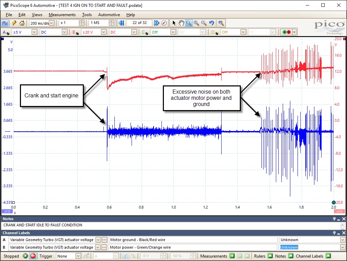
Task: Open the Automotive menu
Action: click(109, 15)
